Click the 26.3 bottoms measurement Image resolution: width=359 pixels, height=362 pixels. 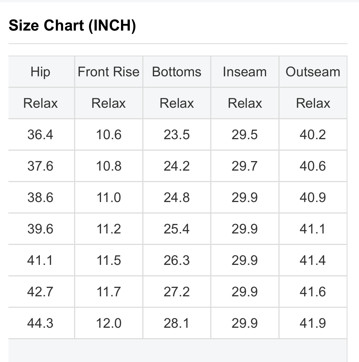[x=177, y=260]
